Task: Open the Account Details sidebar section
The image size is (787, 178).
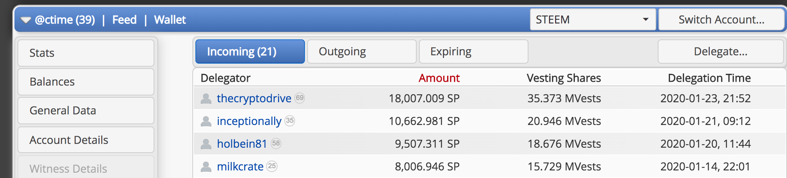Action: click(86, 140)
